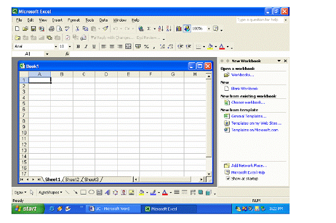The image size is (336, 223).
Task: Click Font Color A in Formatting toolbar
Action: [x=222, y=47]
